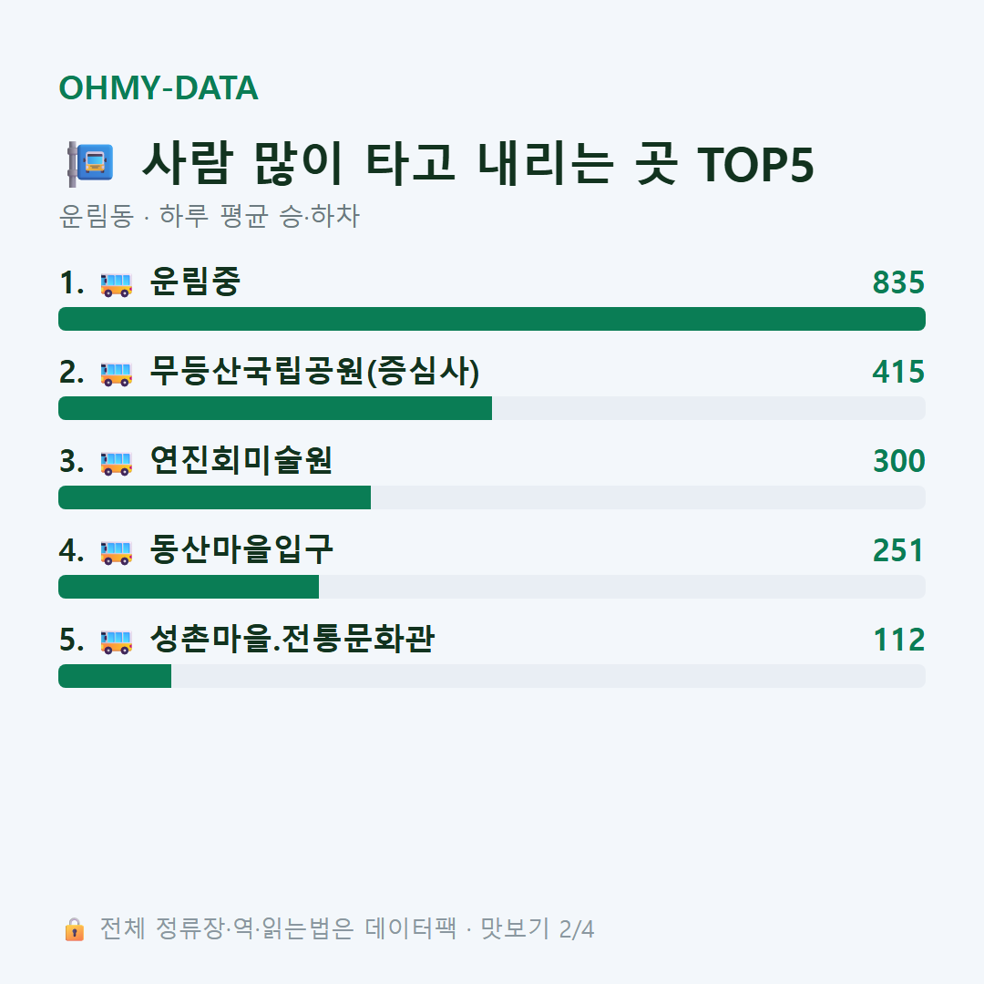
Task: Click the title 사람 많이 타고 내리는 곳 TOP5
Action: click(478, 163)
